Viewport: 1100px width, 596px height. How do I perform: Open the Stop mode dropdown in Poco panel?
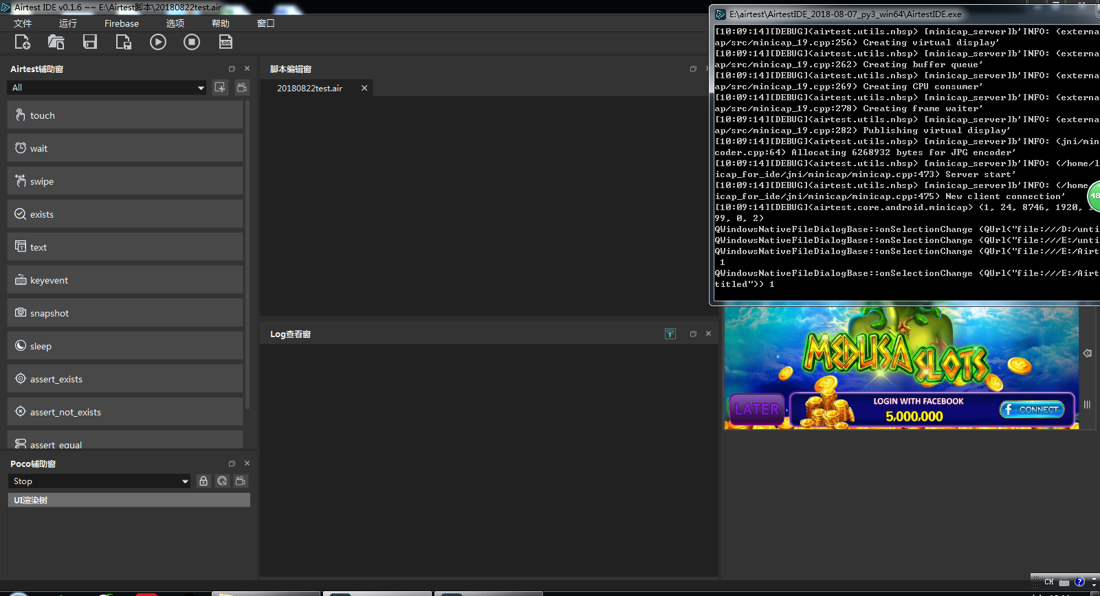[99, 481]
